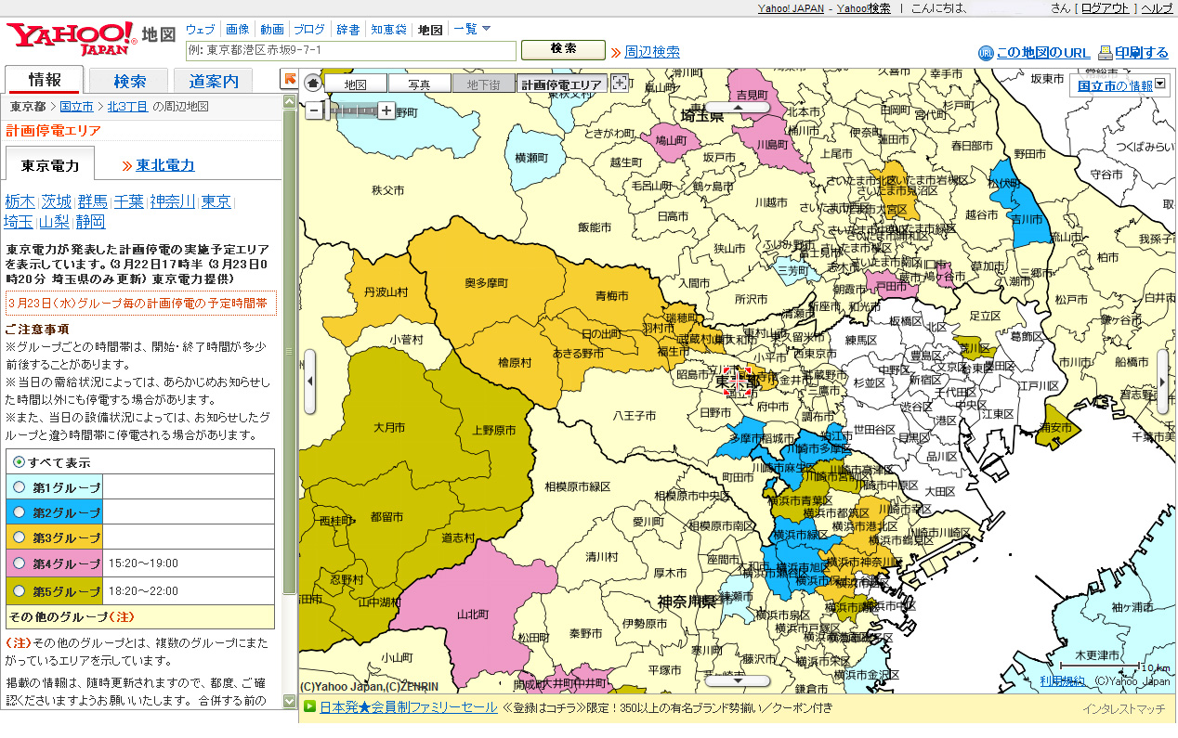Click the fullscreen expand map icon

coord(620,83)
